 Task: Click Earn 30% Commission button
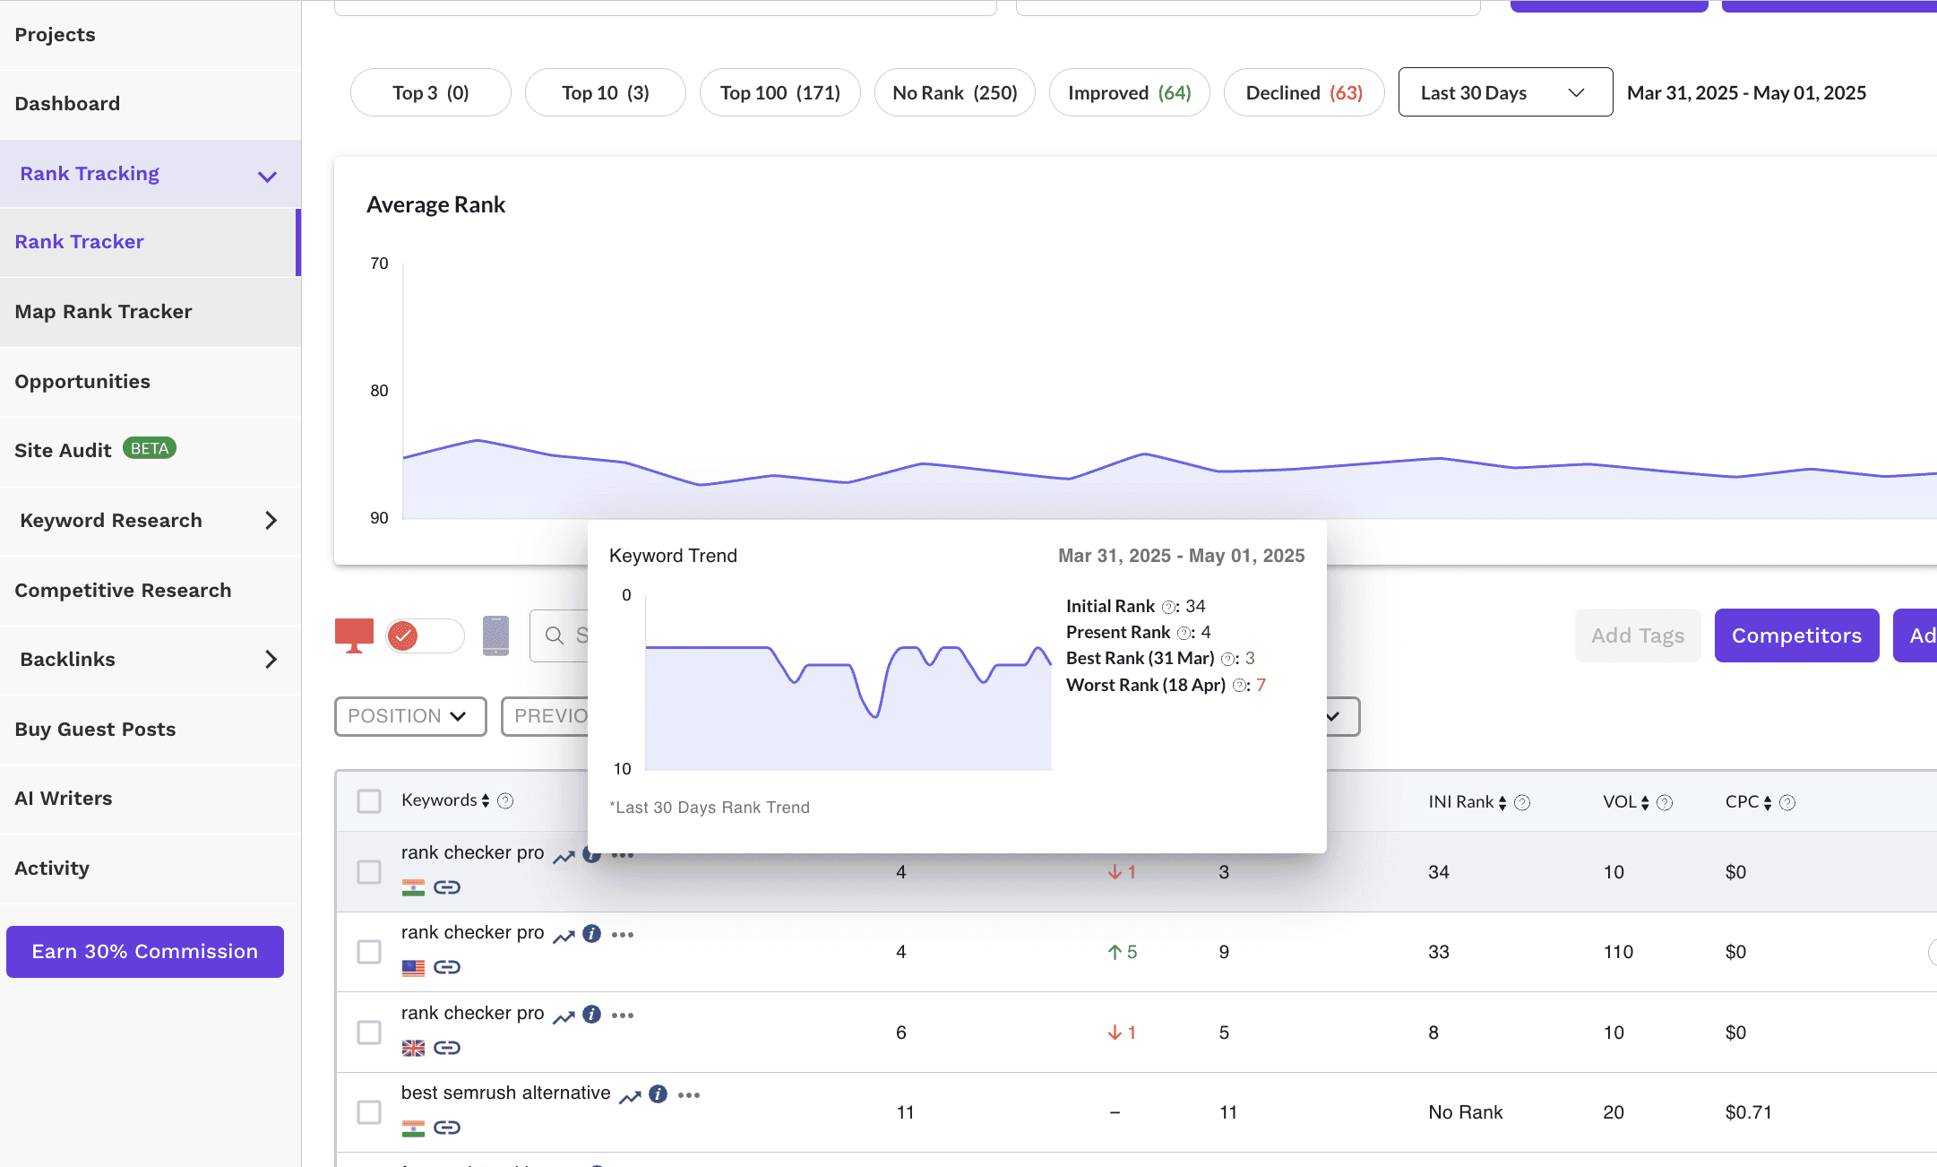[145, 952]
